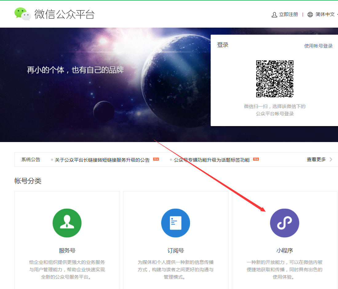Click the 帐号分类 section heading
Image resolution: width=338 pixels, height=289 pixels.
click(27, 181)
